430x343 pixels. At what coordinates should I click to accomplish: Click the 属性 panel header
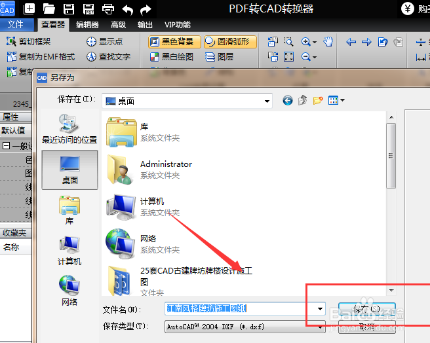point(16,117)
